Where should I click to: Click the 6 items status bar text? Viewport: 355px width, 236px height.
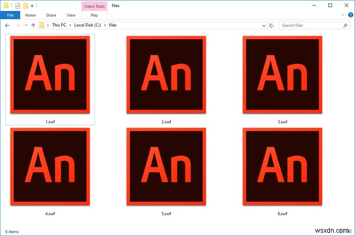pos(12,232)
